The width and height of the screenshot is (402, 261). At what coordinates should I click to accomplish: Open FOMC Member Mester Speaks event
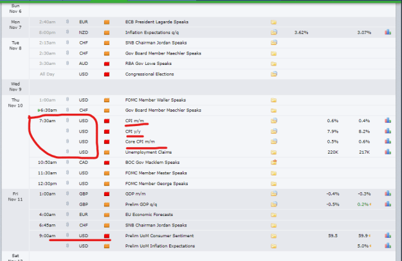point(156,173)
